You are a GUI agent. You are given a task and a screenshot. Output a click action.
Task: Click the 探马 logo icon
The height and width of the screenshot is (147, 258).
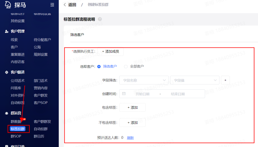(8, 5)
